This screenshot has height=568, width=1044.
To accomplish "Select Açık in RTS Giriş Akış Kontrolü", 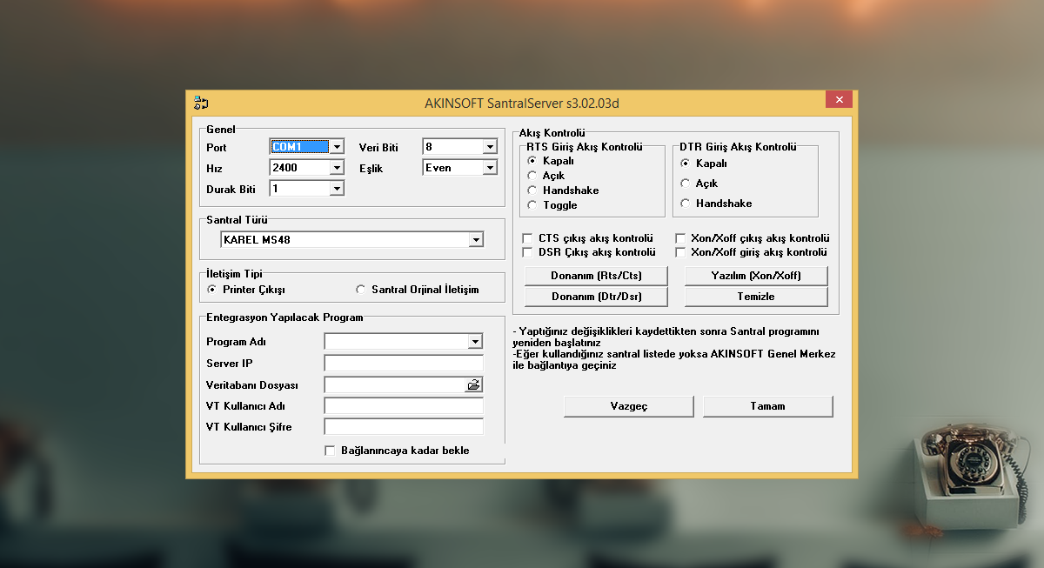I will pos(532,176).
